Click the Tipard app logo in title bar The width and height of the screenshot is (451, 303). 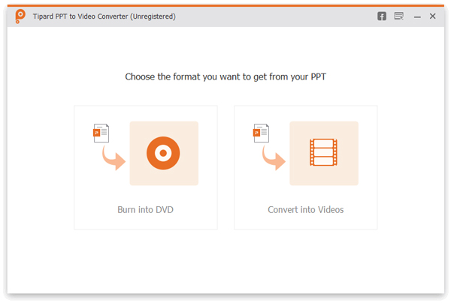(x=19, y=16)
